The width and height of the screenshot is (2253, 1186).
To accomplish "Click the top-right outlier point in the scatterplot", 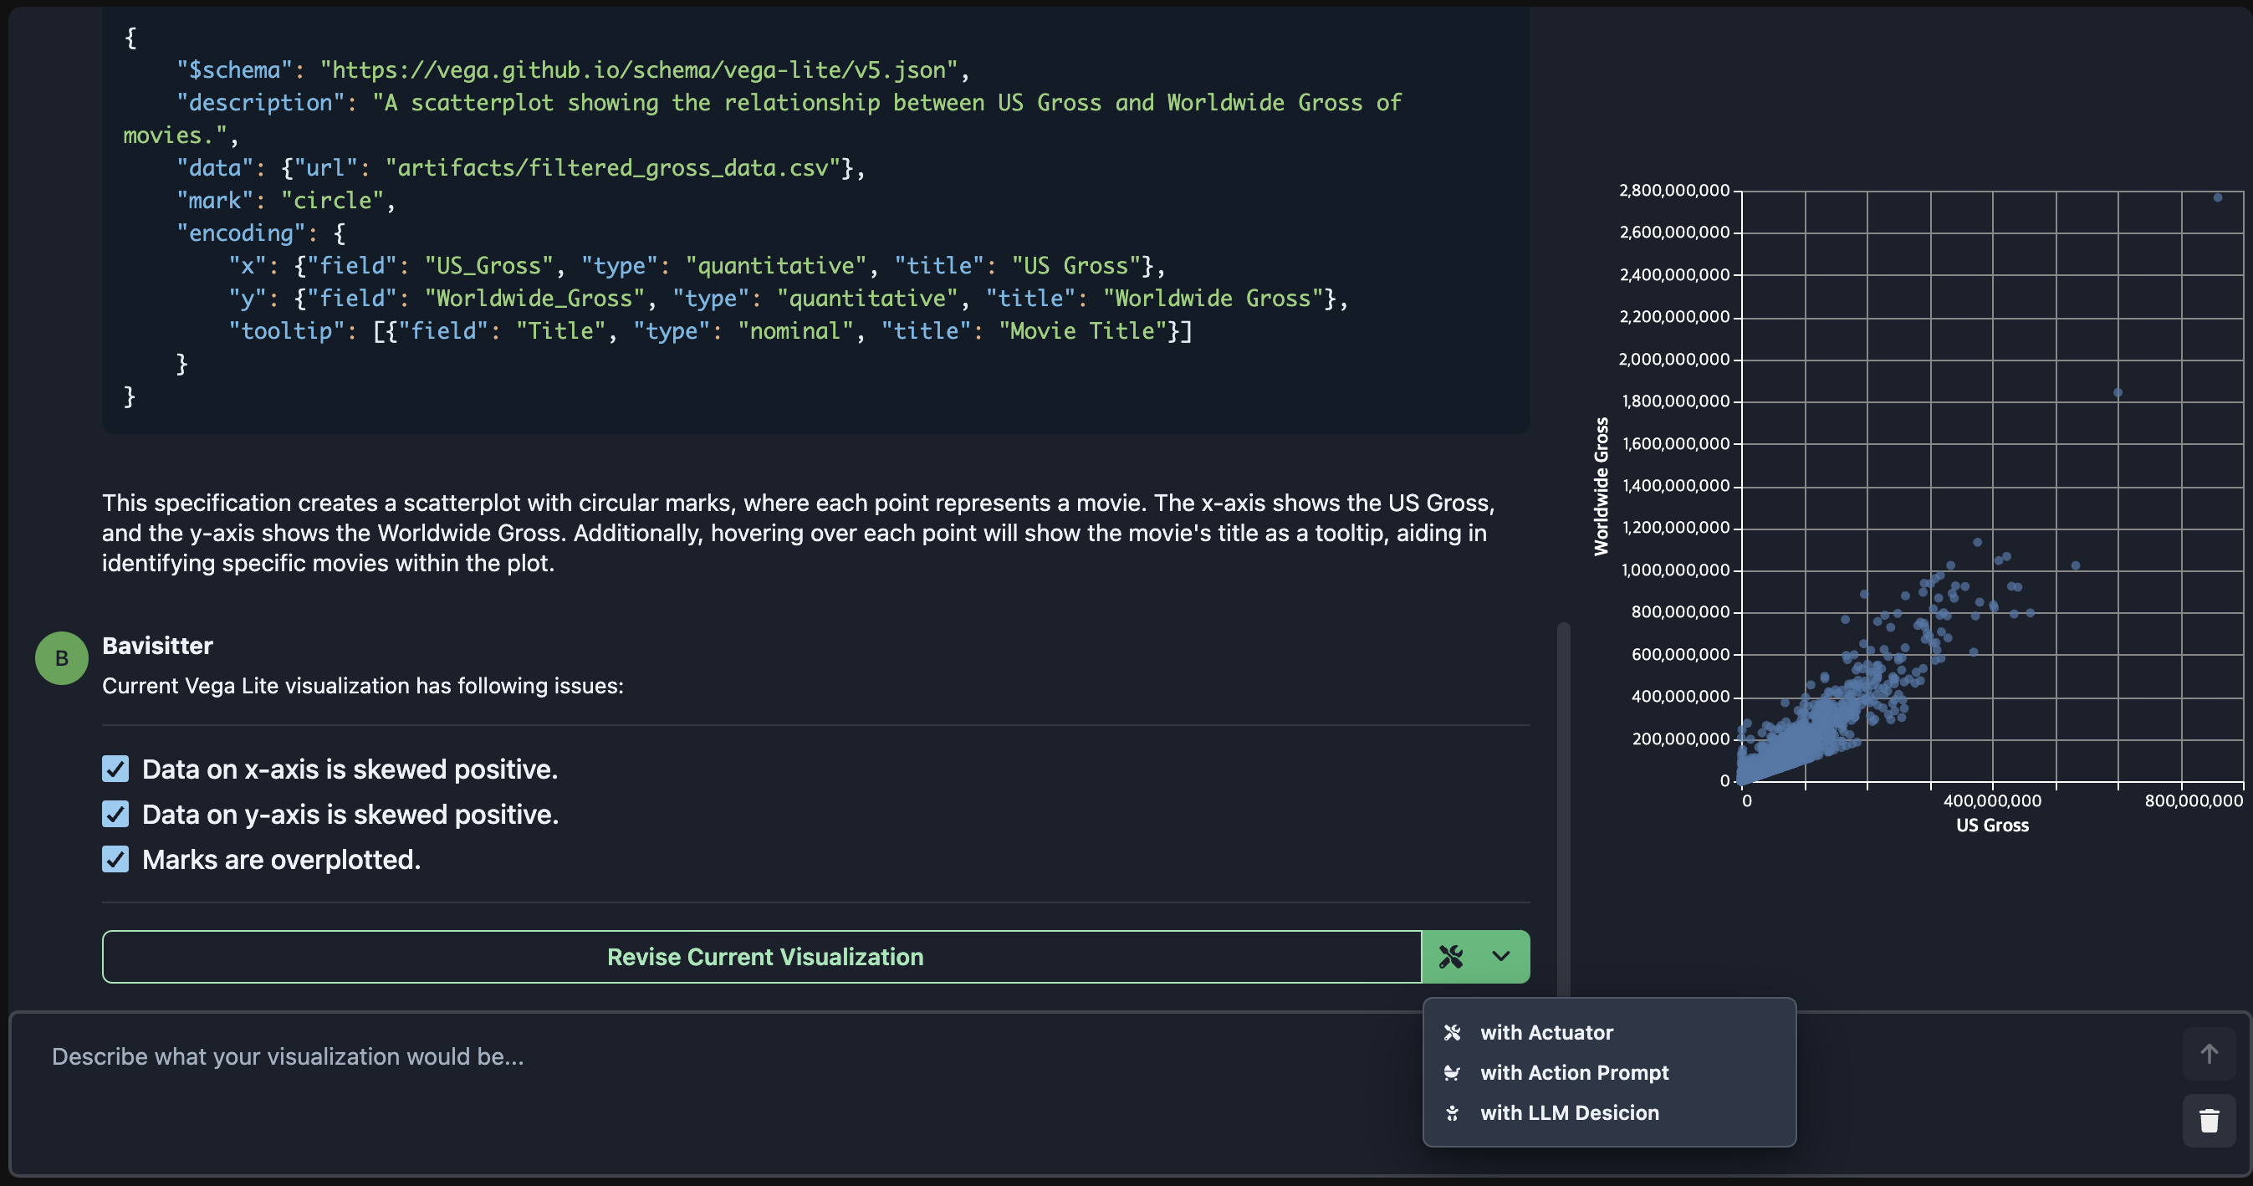I will click(2217, 197).
